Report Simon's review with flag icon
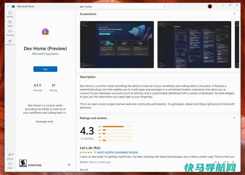245x175 pixels. point(233,162)
